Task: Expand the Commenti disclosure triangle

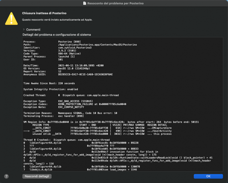Action: pyautogui.click(x=24, y=29)
